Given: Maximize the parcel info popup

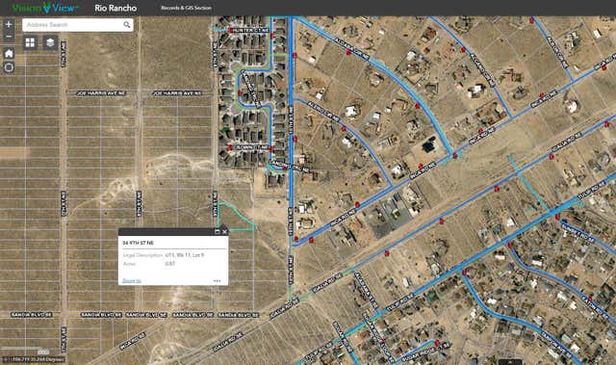Looking at the screenshot, I should (218, 232).
